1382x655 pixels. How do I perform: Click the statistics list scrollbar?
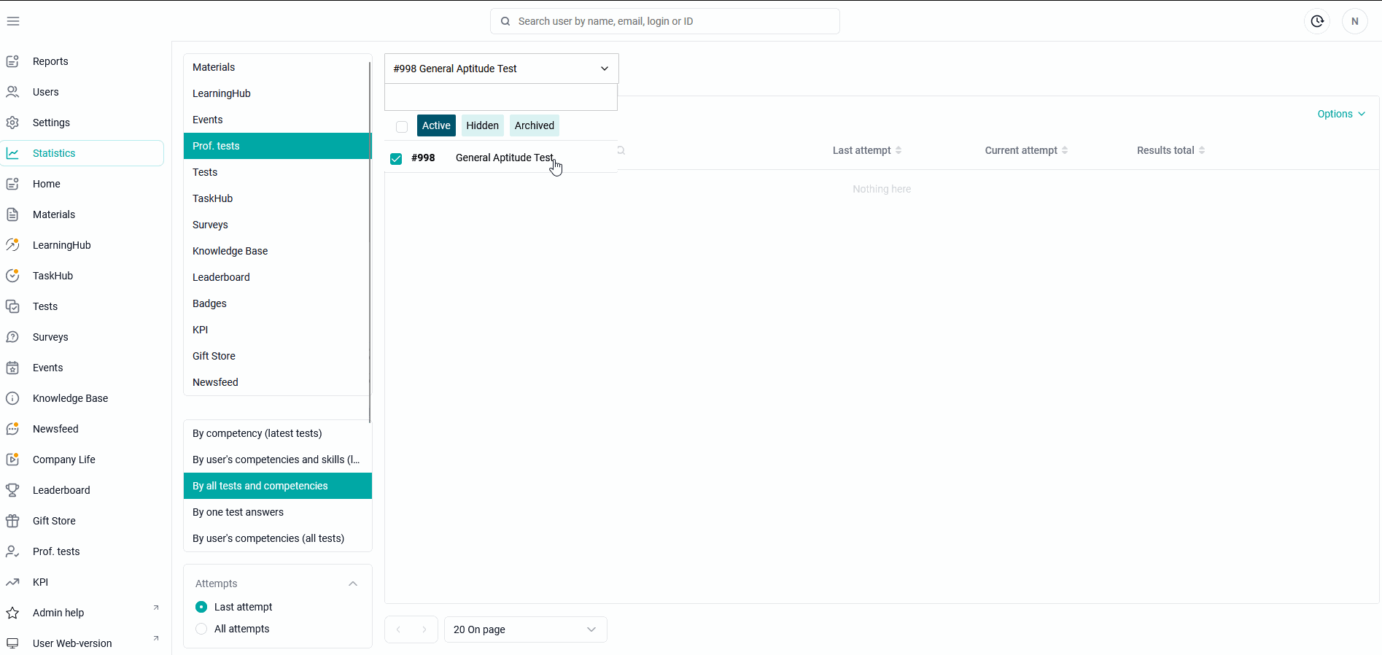tap(370, 241)
